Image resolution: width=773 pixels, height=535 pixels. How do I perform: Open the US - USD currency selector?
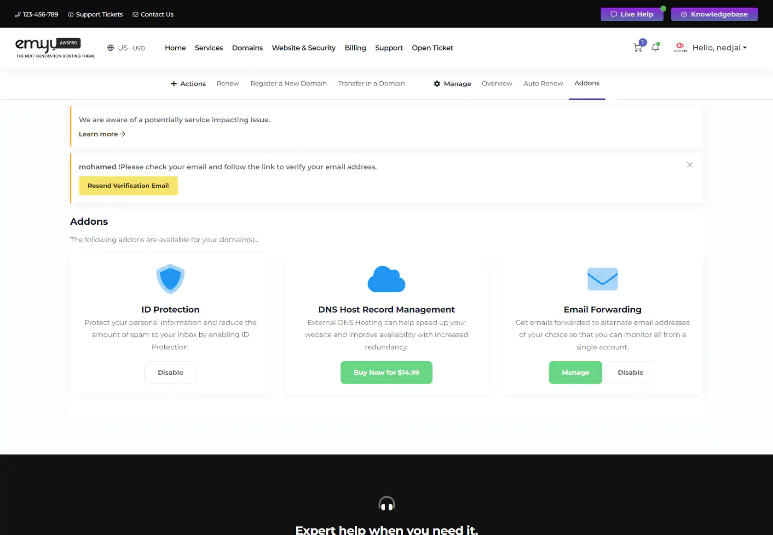pyautogui.click(x=126, y=48)
